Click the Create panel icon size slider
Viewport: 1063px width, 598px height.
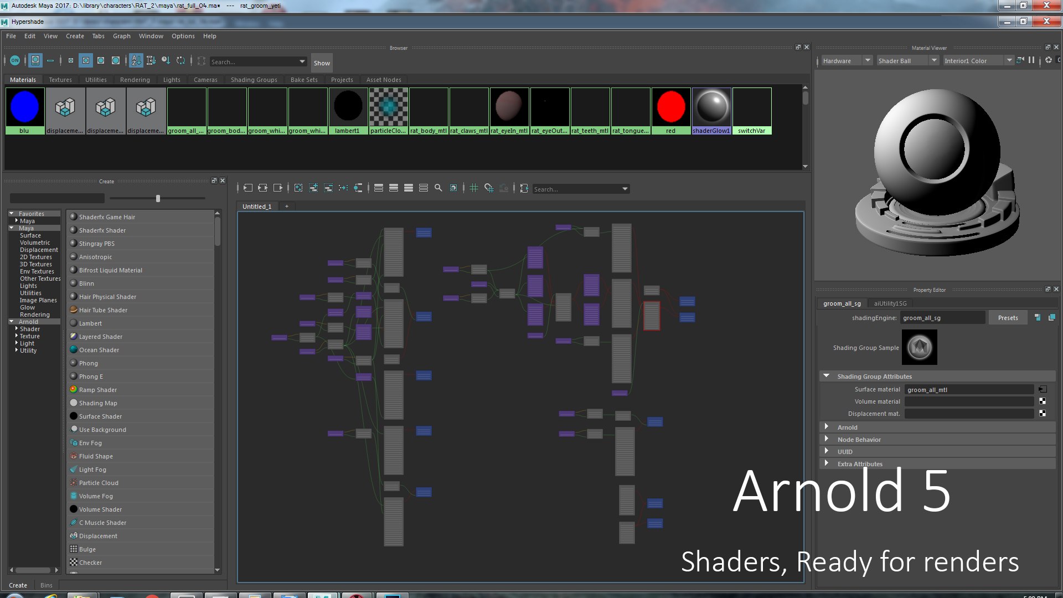[x=158, y=198]
